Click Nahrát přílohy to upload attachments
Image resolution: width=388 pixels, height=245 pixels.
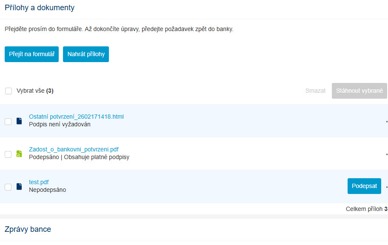coord(86,54)
